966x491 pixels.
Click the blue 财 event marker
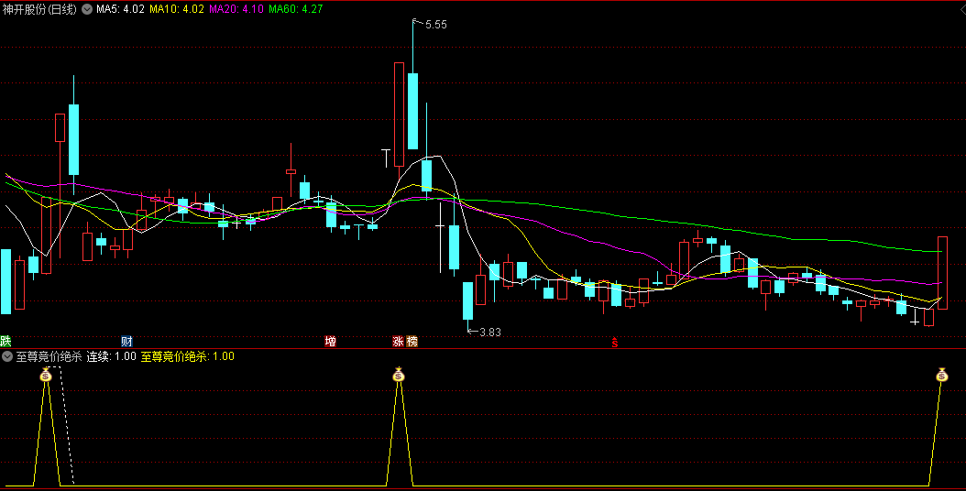126,342
